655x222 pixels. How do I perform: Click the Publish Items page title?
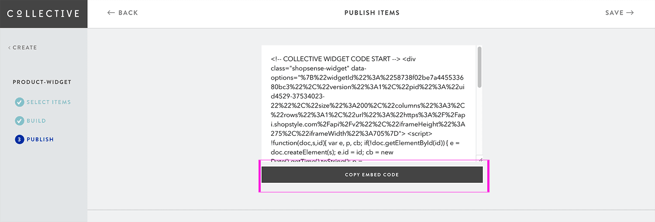tap(372, 13)
